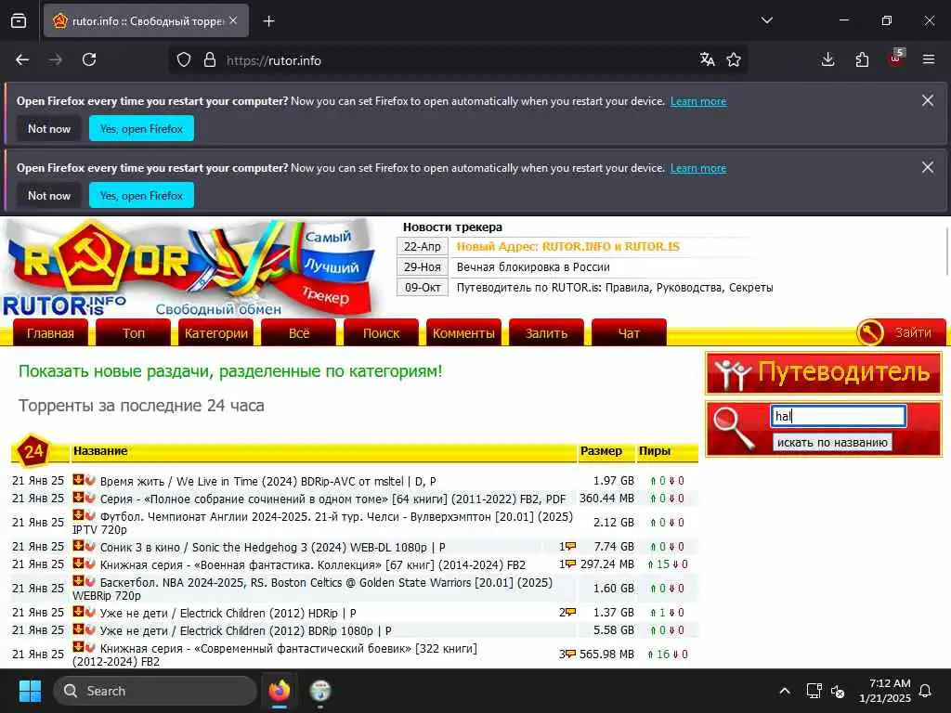951x713 pixels.
Task: Click magnet icon for Sonic the Hedgehog 3
Action: click(90, 546)
